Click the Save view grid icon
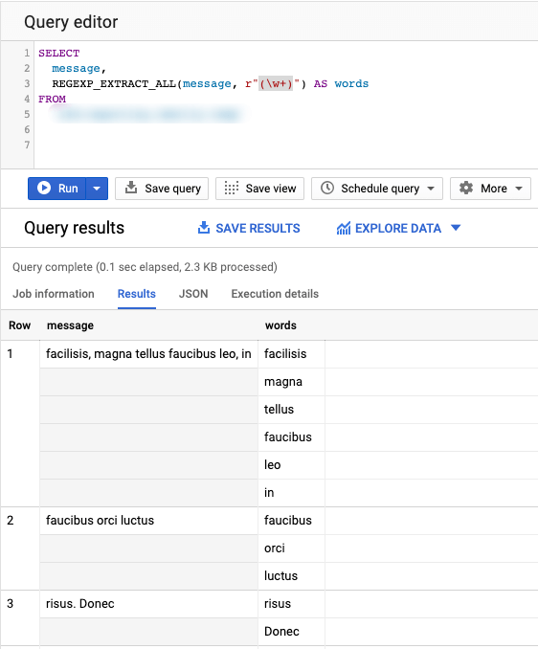Screen dimensions: 538x649 [232, 188]
